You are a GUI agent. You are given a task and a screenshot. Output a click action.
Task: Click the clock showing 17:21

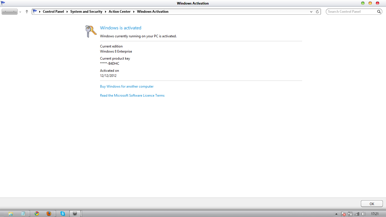(x=375, y=214)
